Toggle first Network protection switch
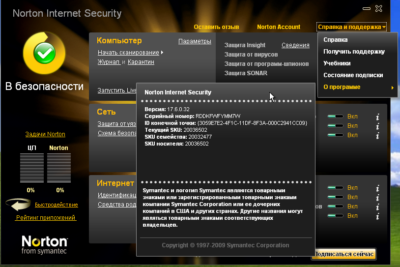Viewport: 400px width, 267px height. tap(335, 117)
